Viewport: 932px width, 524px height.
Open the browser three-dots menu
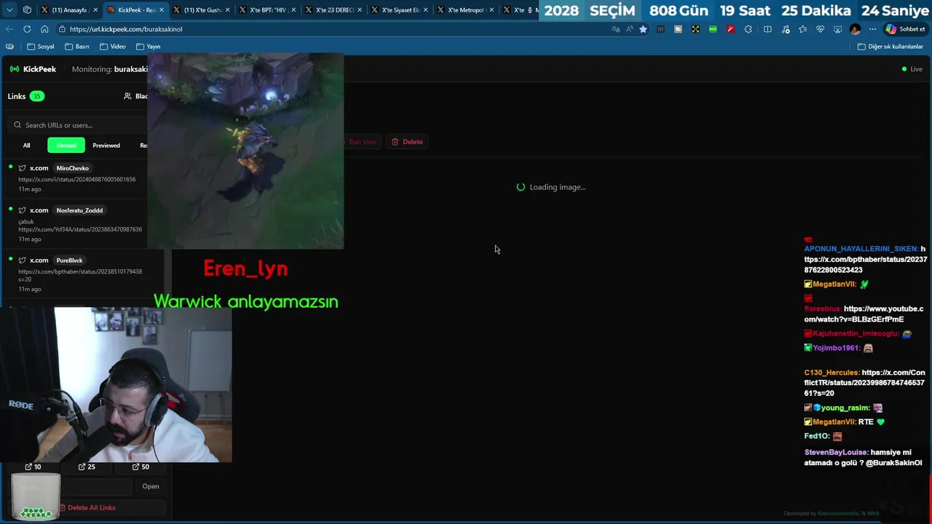[x=872, y=29]
